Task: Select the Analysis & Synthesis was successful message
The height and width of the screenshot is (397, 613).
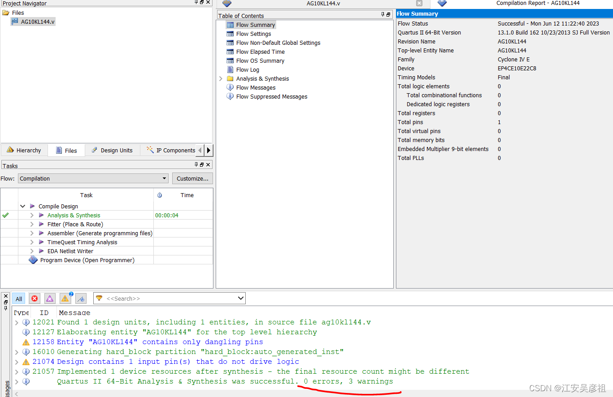Action: tap(225, 382)
